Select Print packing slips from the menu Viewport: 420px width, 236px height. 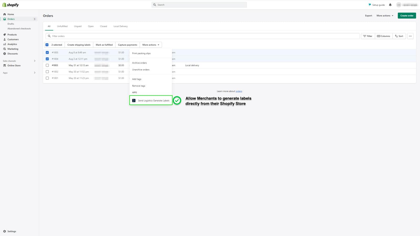141,53
